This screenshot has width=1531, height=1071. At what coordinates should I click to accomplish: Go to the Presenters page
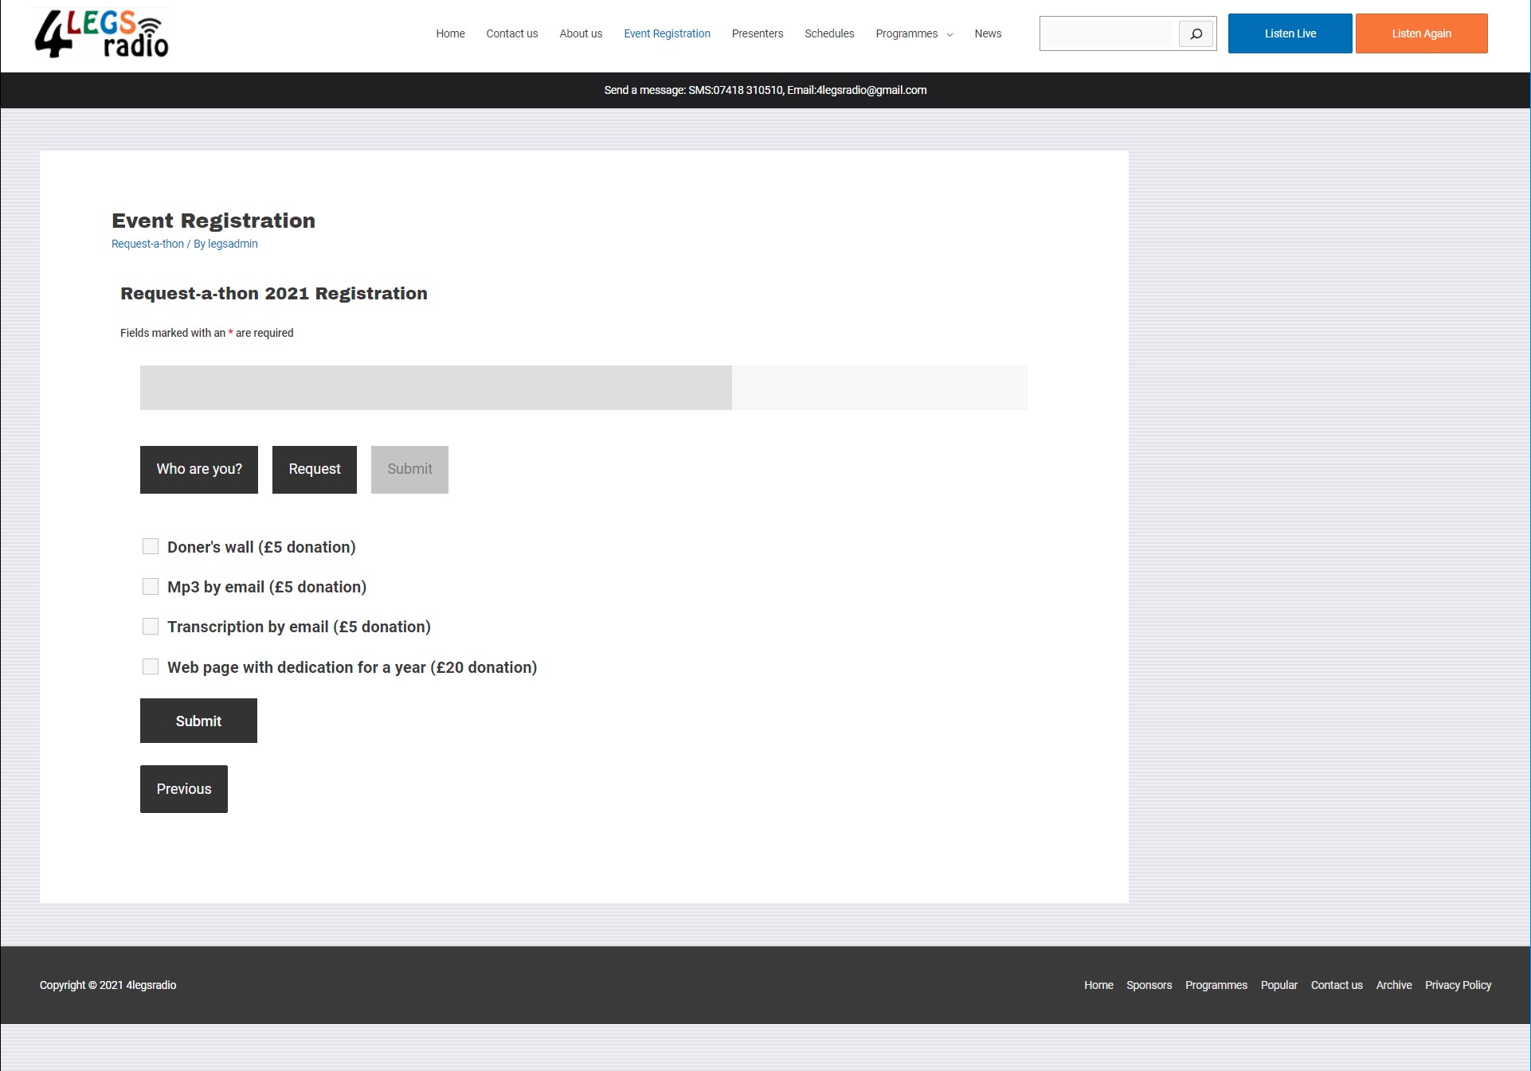click(x=757, y=33)
